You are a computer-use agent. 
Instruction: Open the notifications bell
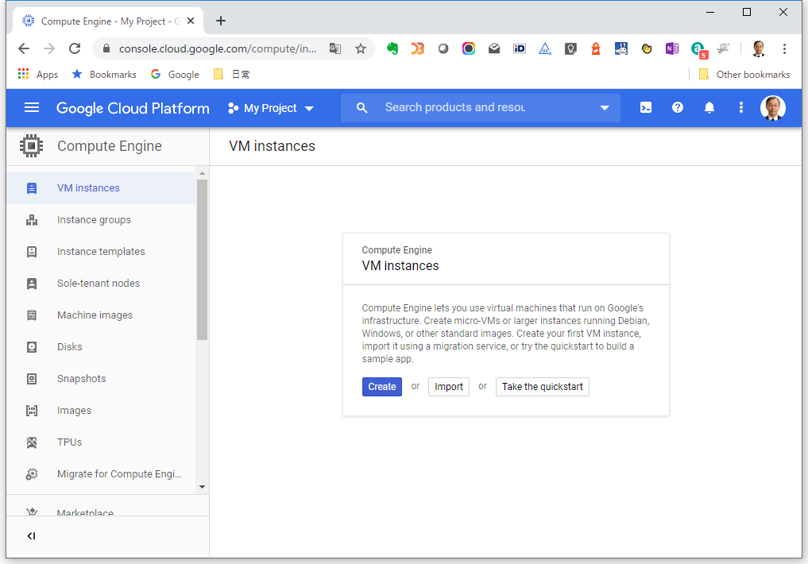[x=709, y=108]
